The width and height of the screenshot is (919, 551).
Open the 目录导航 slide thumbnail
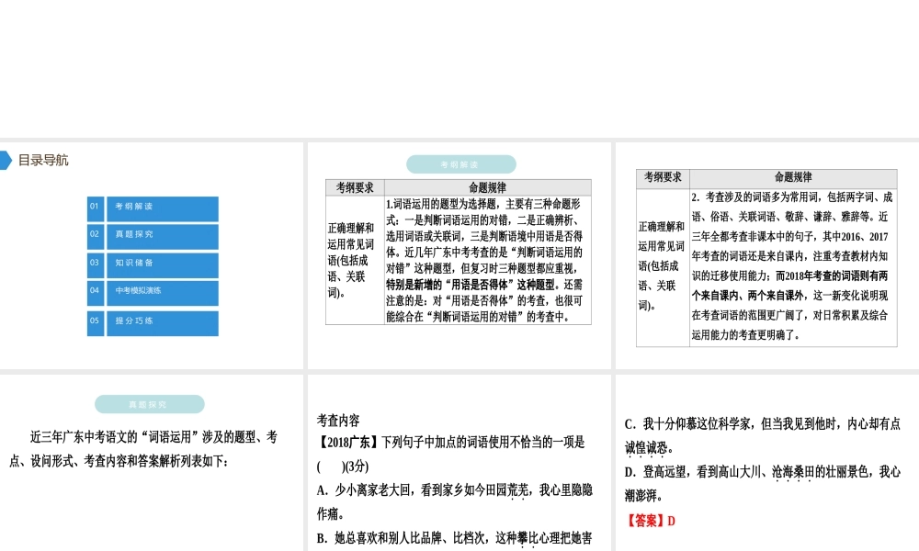pyautogui.click(x=152, y=255)
